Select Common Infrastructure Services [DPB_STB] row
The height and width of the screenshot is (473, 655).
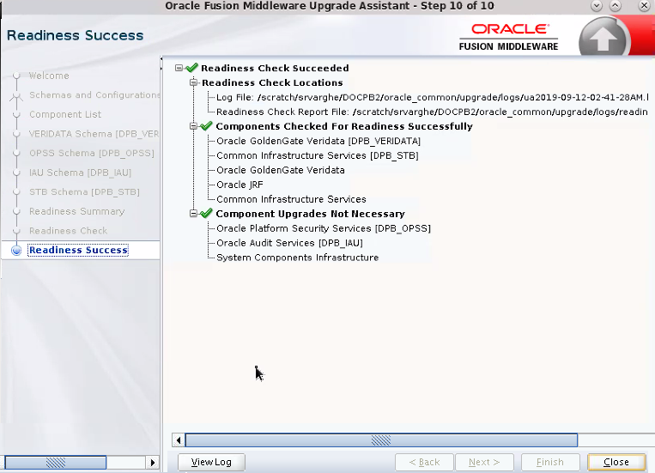[x=318, y=155]
